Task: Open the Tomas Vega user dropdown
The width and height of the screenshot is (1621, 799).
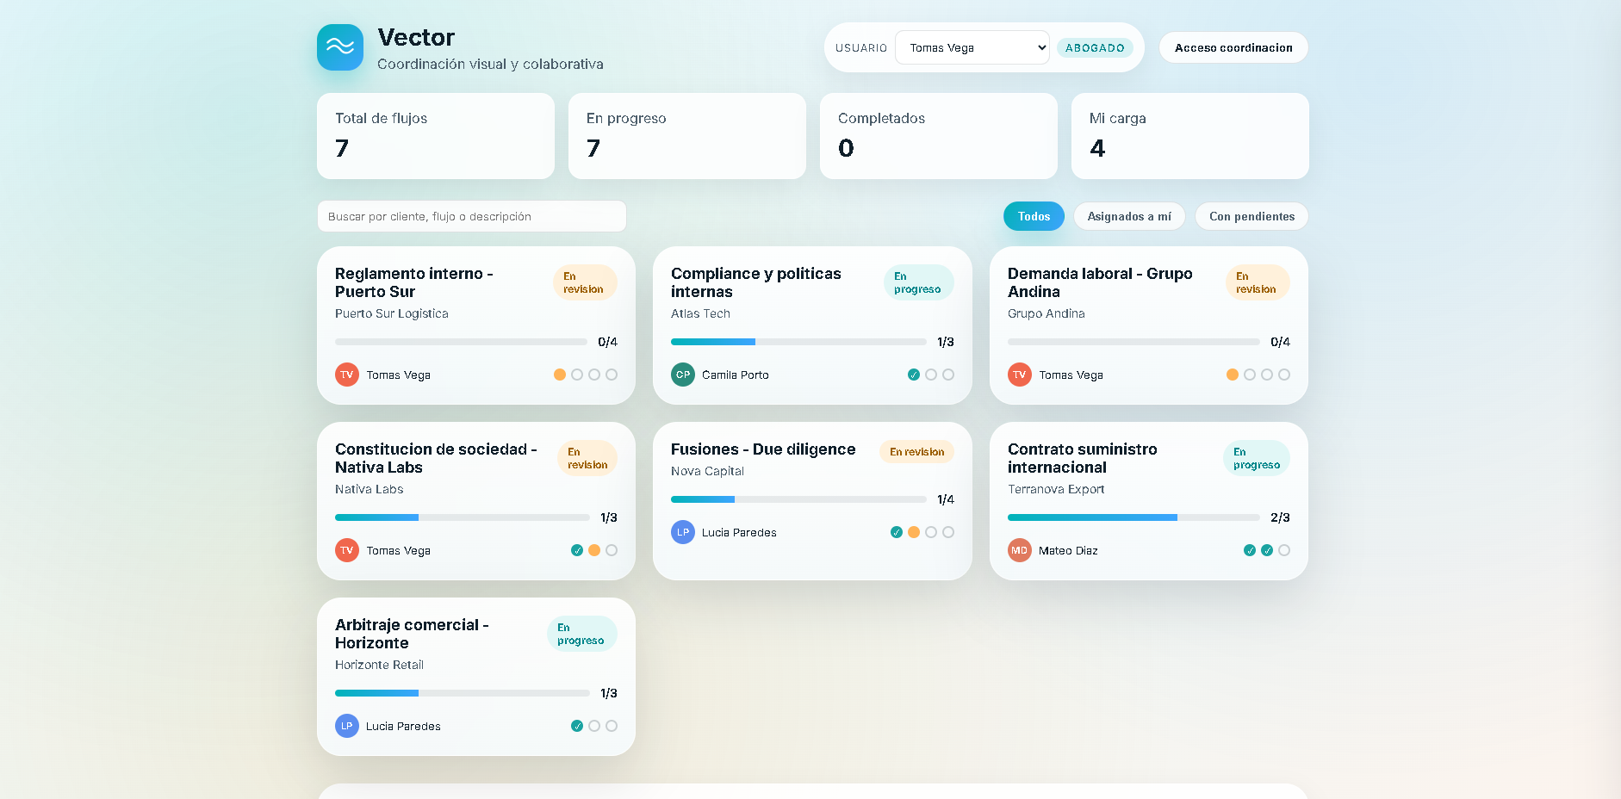Action: pos(972,47)
